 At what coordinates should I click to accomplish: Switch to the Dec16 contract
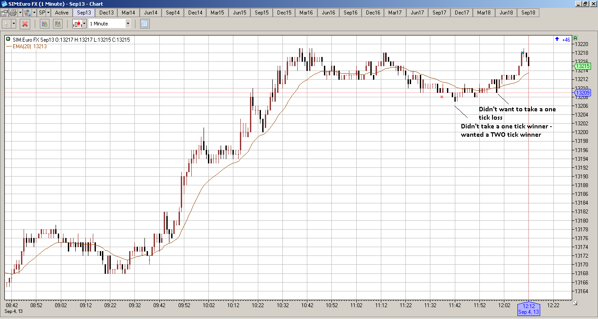[373, 13]
